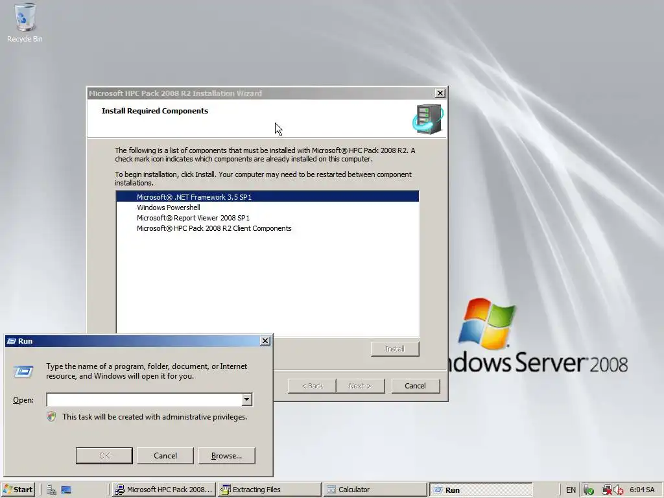
Task: Click the Open text input field in Run
Action: point(144,399)
